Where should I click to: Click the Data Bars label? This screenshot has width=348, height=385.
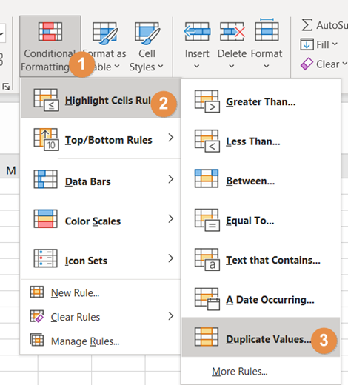click(x=88, y=181)
